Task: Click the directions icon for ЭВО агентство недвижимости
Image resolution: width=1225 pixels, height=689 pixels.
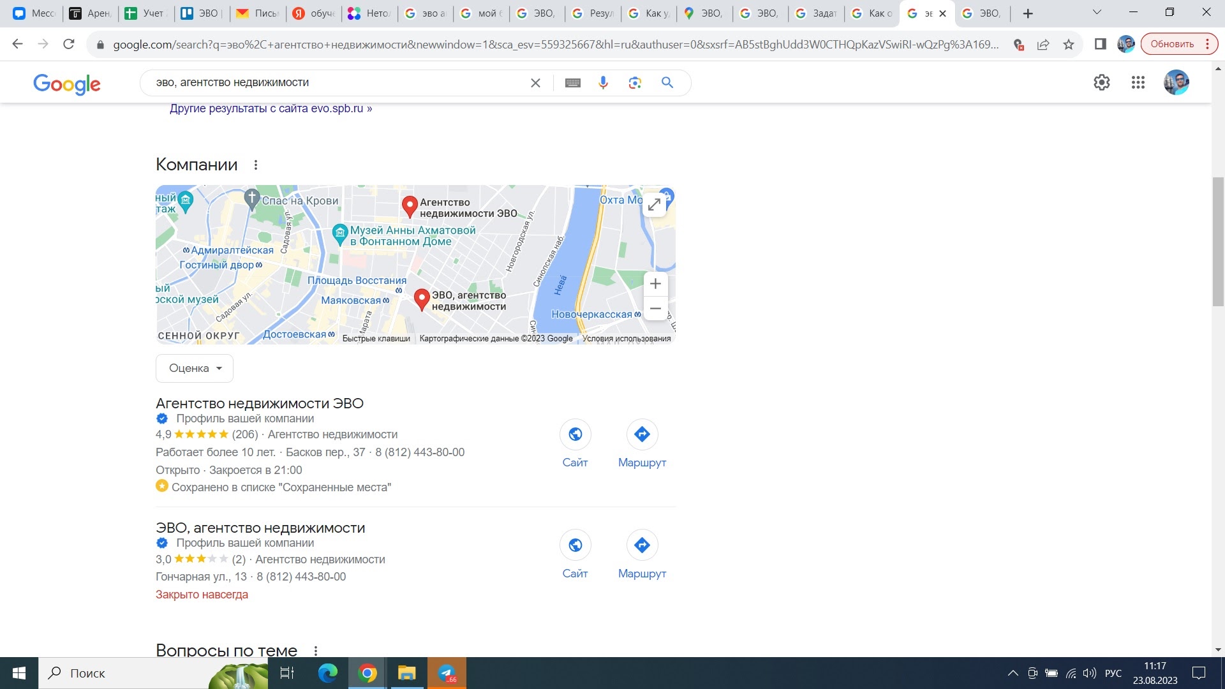Action: [641, 545]
